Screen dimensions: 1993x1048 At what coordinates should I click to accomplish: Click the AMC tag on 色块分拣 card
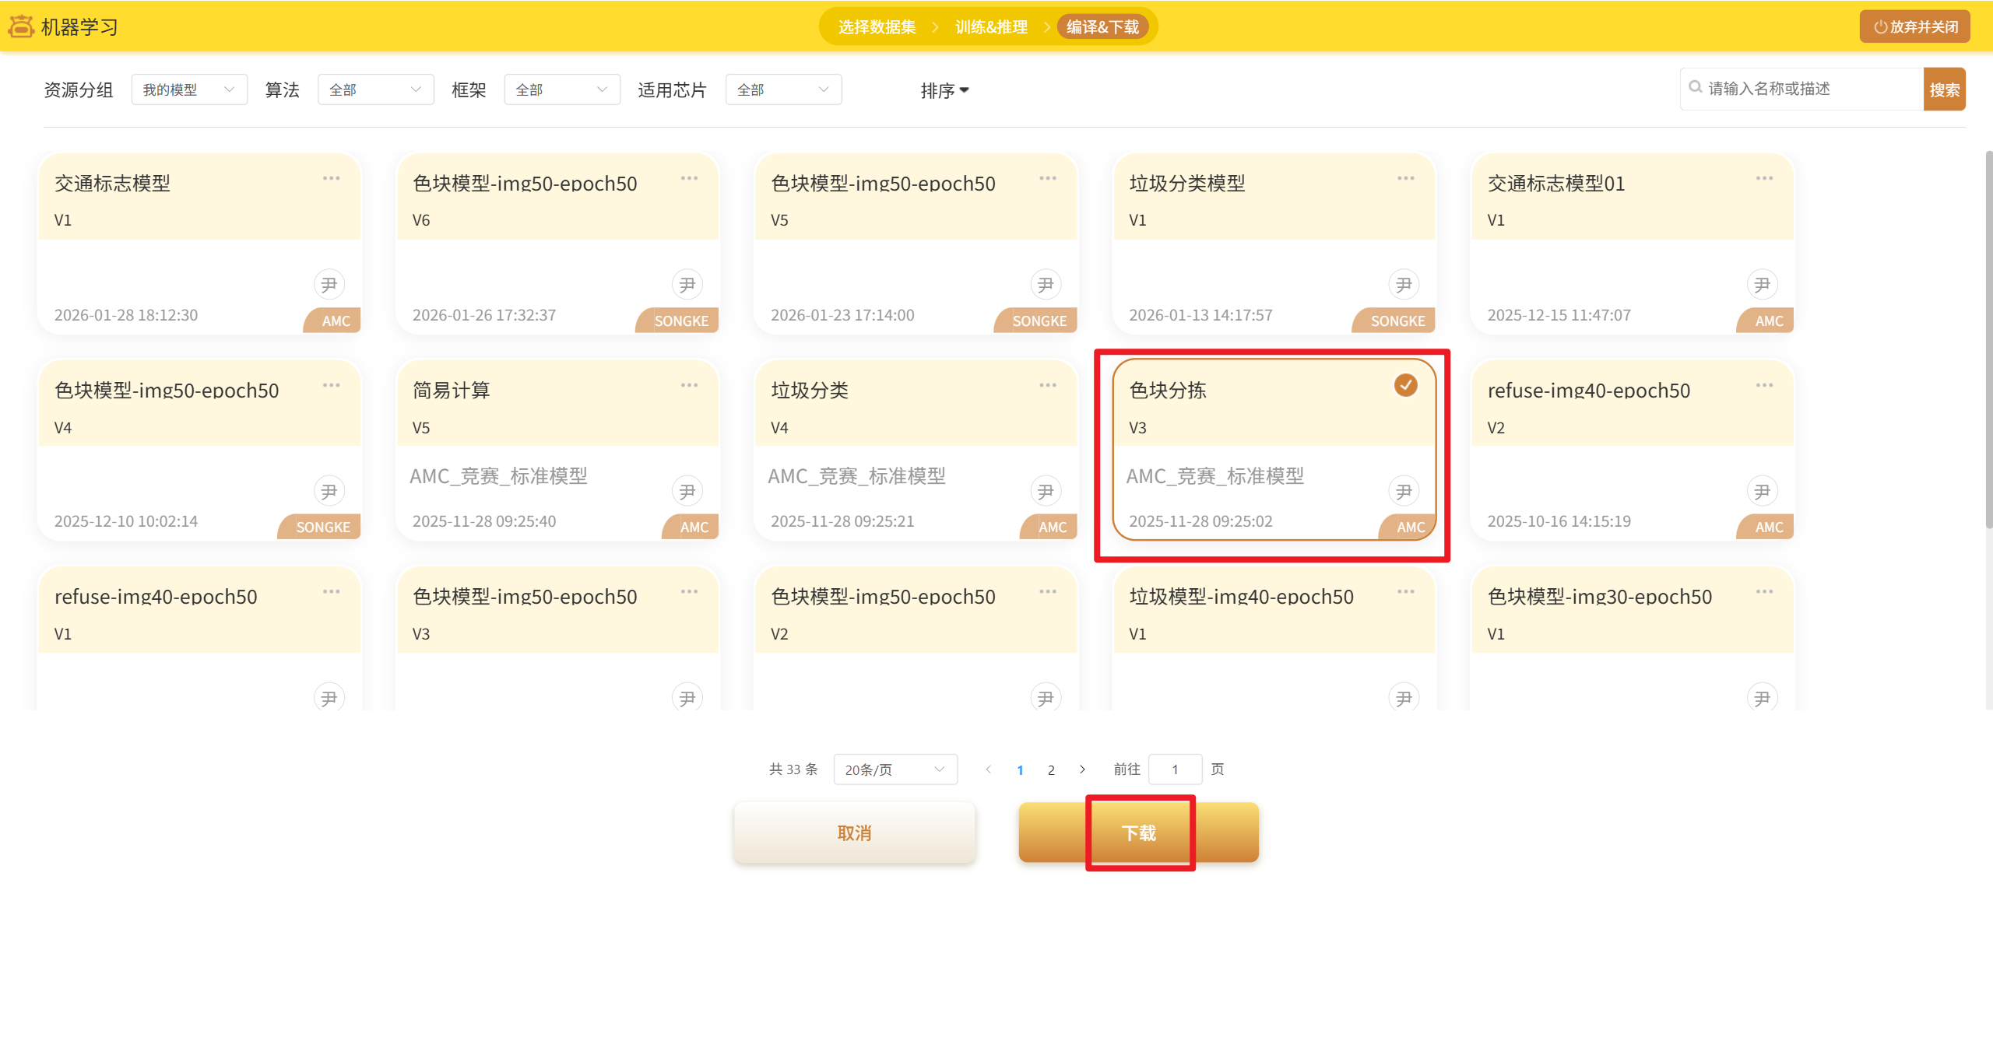pos(1410,527)
